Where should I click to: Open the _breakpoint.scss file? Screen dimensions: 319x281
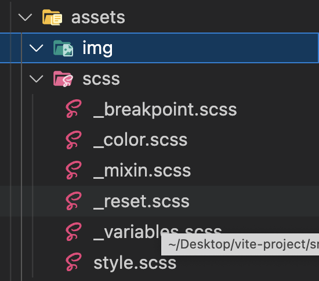click(165, 110)
